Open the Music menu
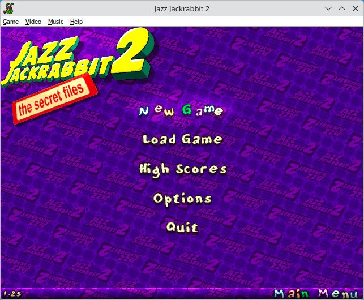The height and width of the screenshot is (300, 364). point(55,22)
